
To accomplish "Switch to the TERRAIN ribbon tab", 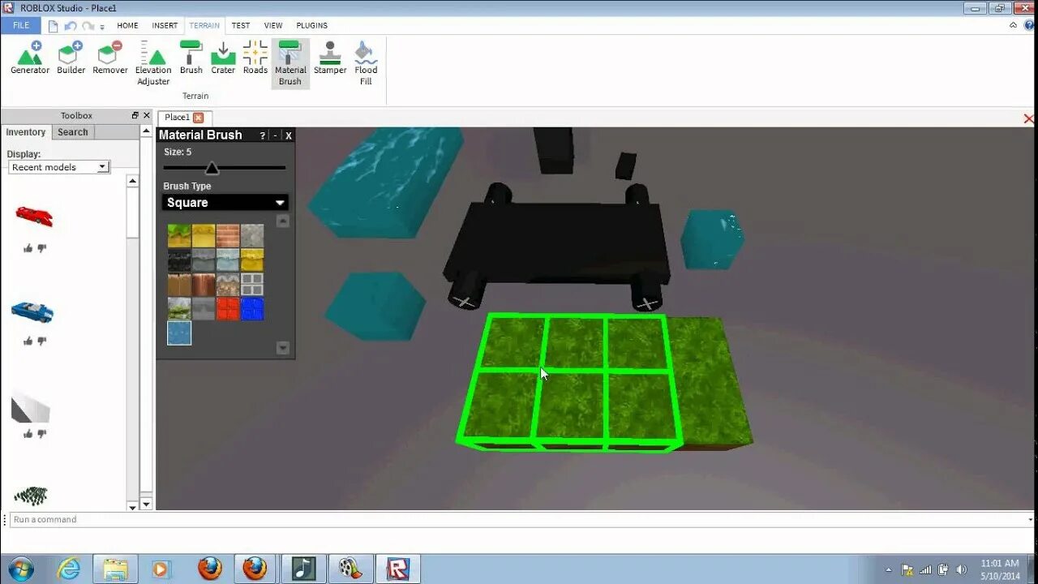I will click(x=204, y=26).
